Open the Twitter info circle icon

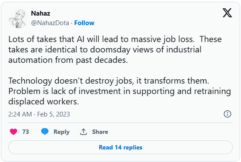[x=228, y=114]
